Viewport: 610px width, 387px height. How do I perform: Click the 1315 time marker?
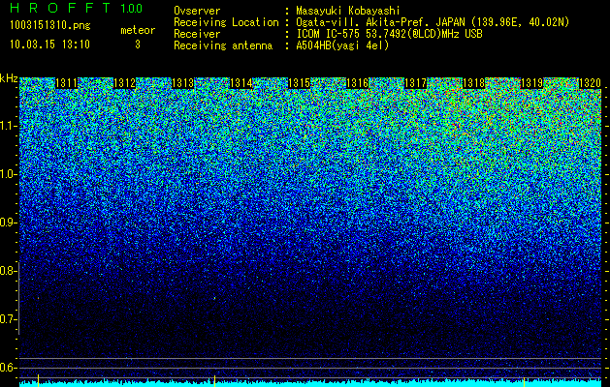pyautogui.click(x=299, y=83)
